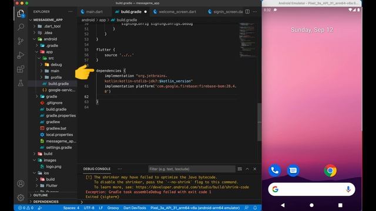Open the Phone app on emulator
This screenshot has height=211, width=376.
(x=274, y=171)
